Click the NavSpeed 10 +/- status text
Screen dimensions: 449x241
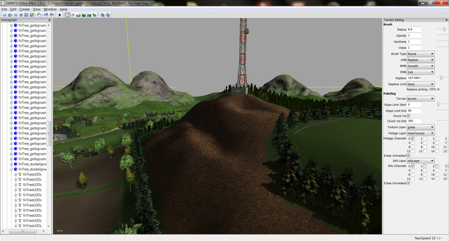tap(428, 238)
